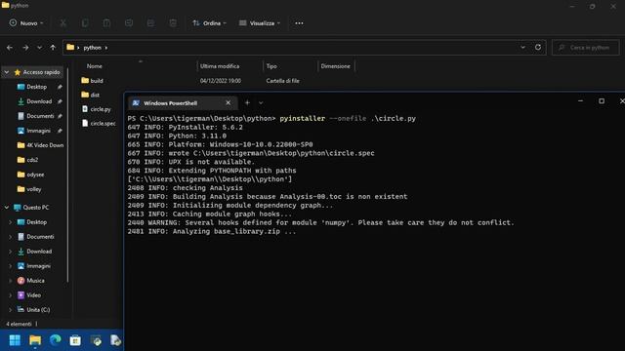Sort files by Dimensione column header
625x351 pixels.
click(x=336, y=66)
